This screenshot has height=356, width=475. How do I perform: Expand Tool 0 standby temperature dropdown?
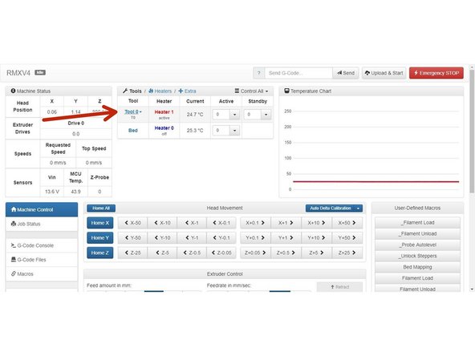pos(266,115)
